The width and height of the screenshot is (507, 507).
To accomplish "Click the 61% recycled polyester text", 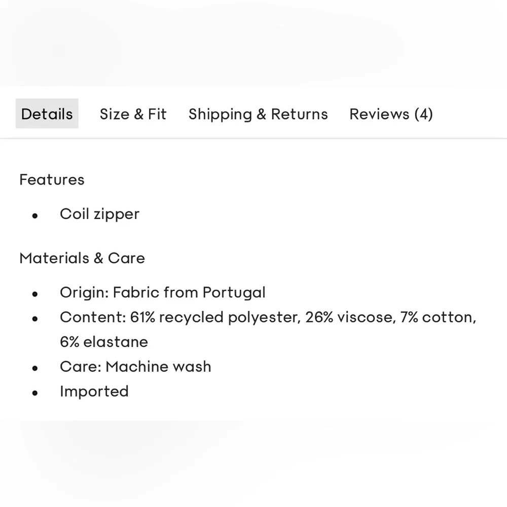I will [x=215, y=317].
